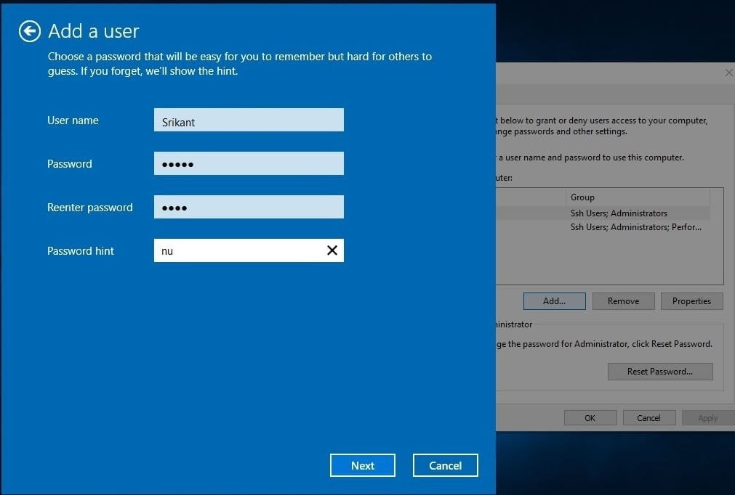Click inside the Password hint text box

(240, 251)
